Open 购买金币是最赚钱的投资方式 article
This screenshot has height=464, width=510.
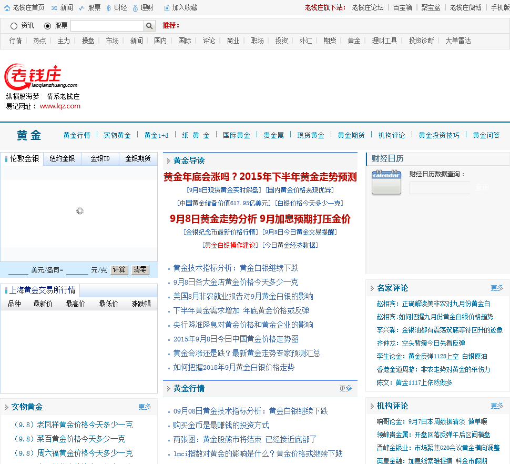point(221,425)
